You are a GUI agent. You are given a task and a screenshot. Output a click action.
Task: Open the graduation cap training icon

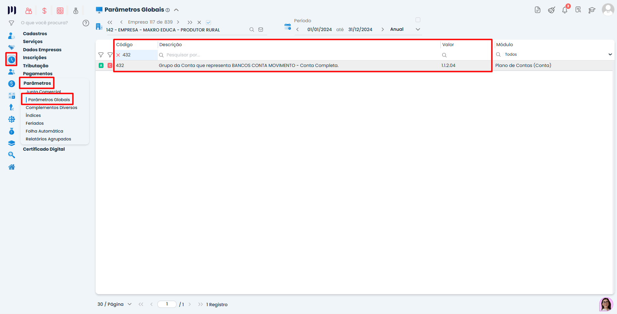pyautogui.click(x=592, y=10)
